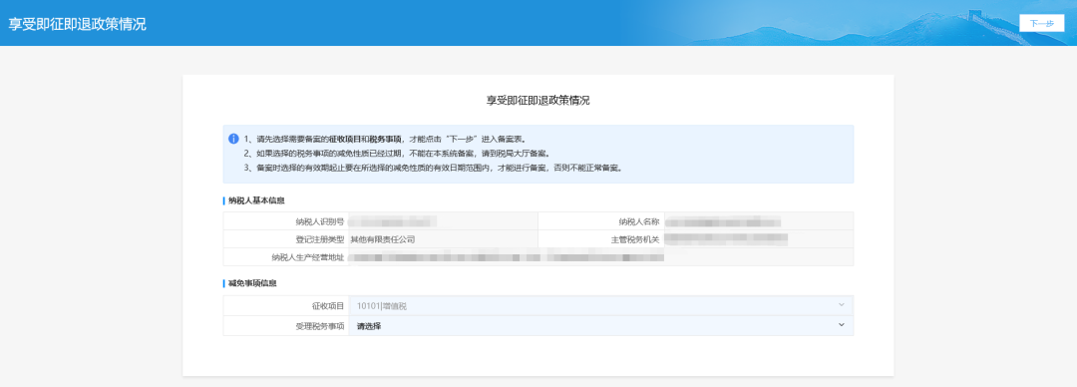Click the value 其他有限责任公司
1077x387 pixels.
[x=383, y=240]
